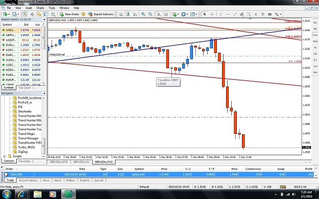
Task: Switch to Navigator Favorites tab
Action: pos(24,161)
